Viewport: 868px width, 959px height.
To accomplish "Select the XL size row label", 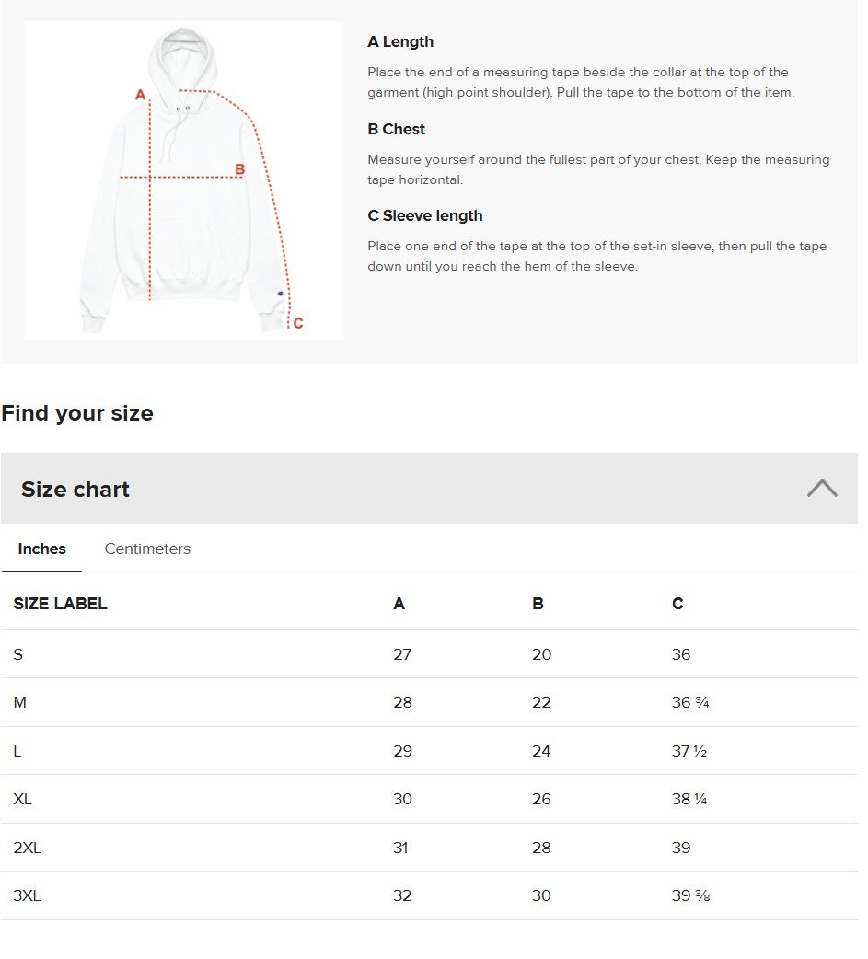I will (x=22, y=799).
